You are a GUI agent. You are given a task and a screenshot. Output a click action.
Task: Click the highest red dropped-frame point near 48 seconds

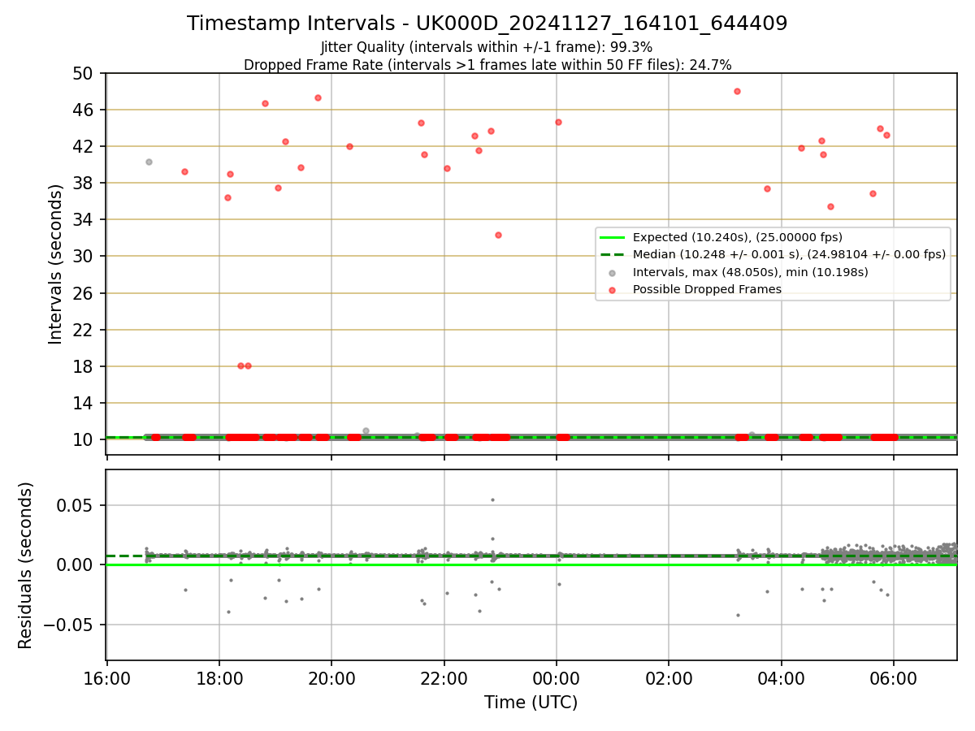coord(737,91)
